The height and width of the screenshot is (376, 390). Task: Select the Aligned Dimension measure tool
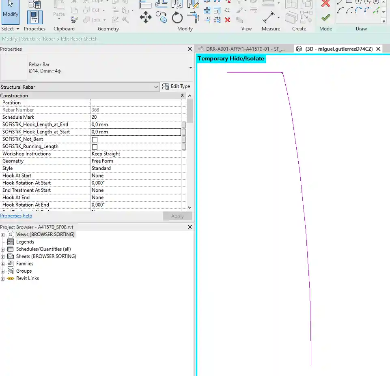269,17
